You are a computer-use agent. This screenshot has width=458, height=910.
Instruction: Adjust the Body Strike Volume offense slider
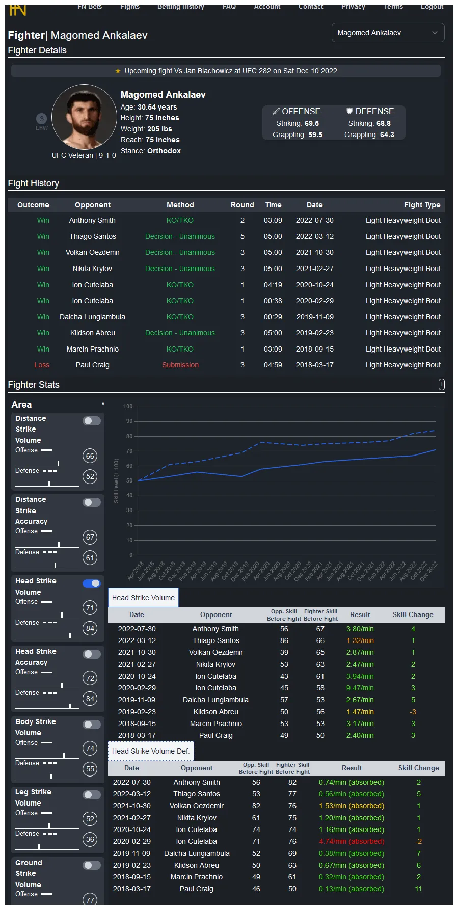point(63,755)
